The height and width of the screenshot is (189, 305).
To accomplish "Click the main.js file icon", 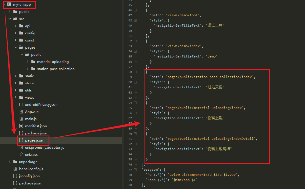I will click(x=21, y=119).
